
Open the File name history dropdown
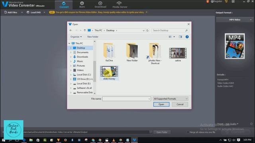point(149,99)
